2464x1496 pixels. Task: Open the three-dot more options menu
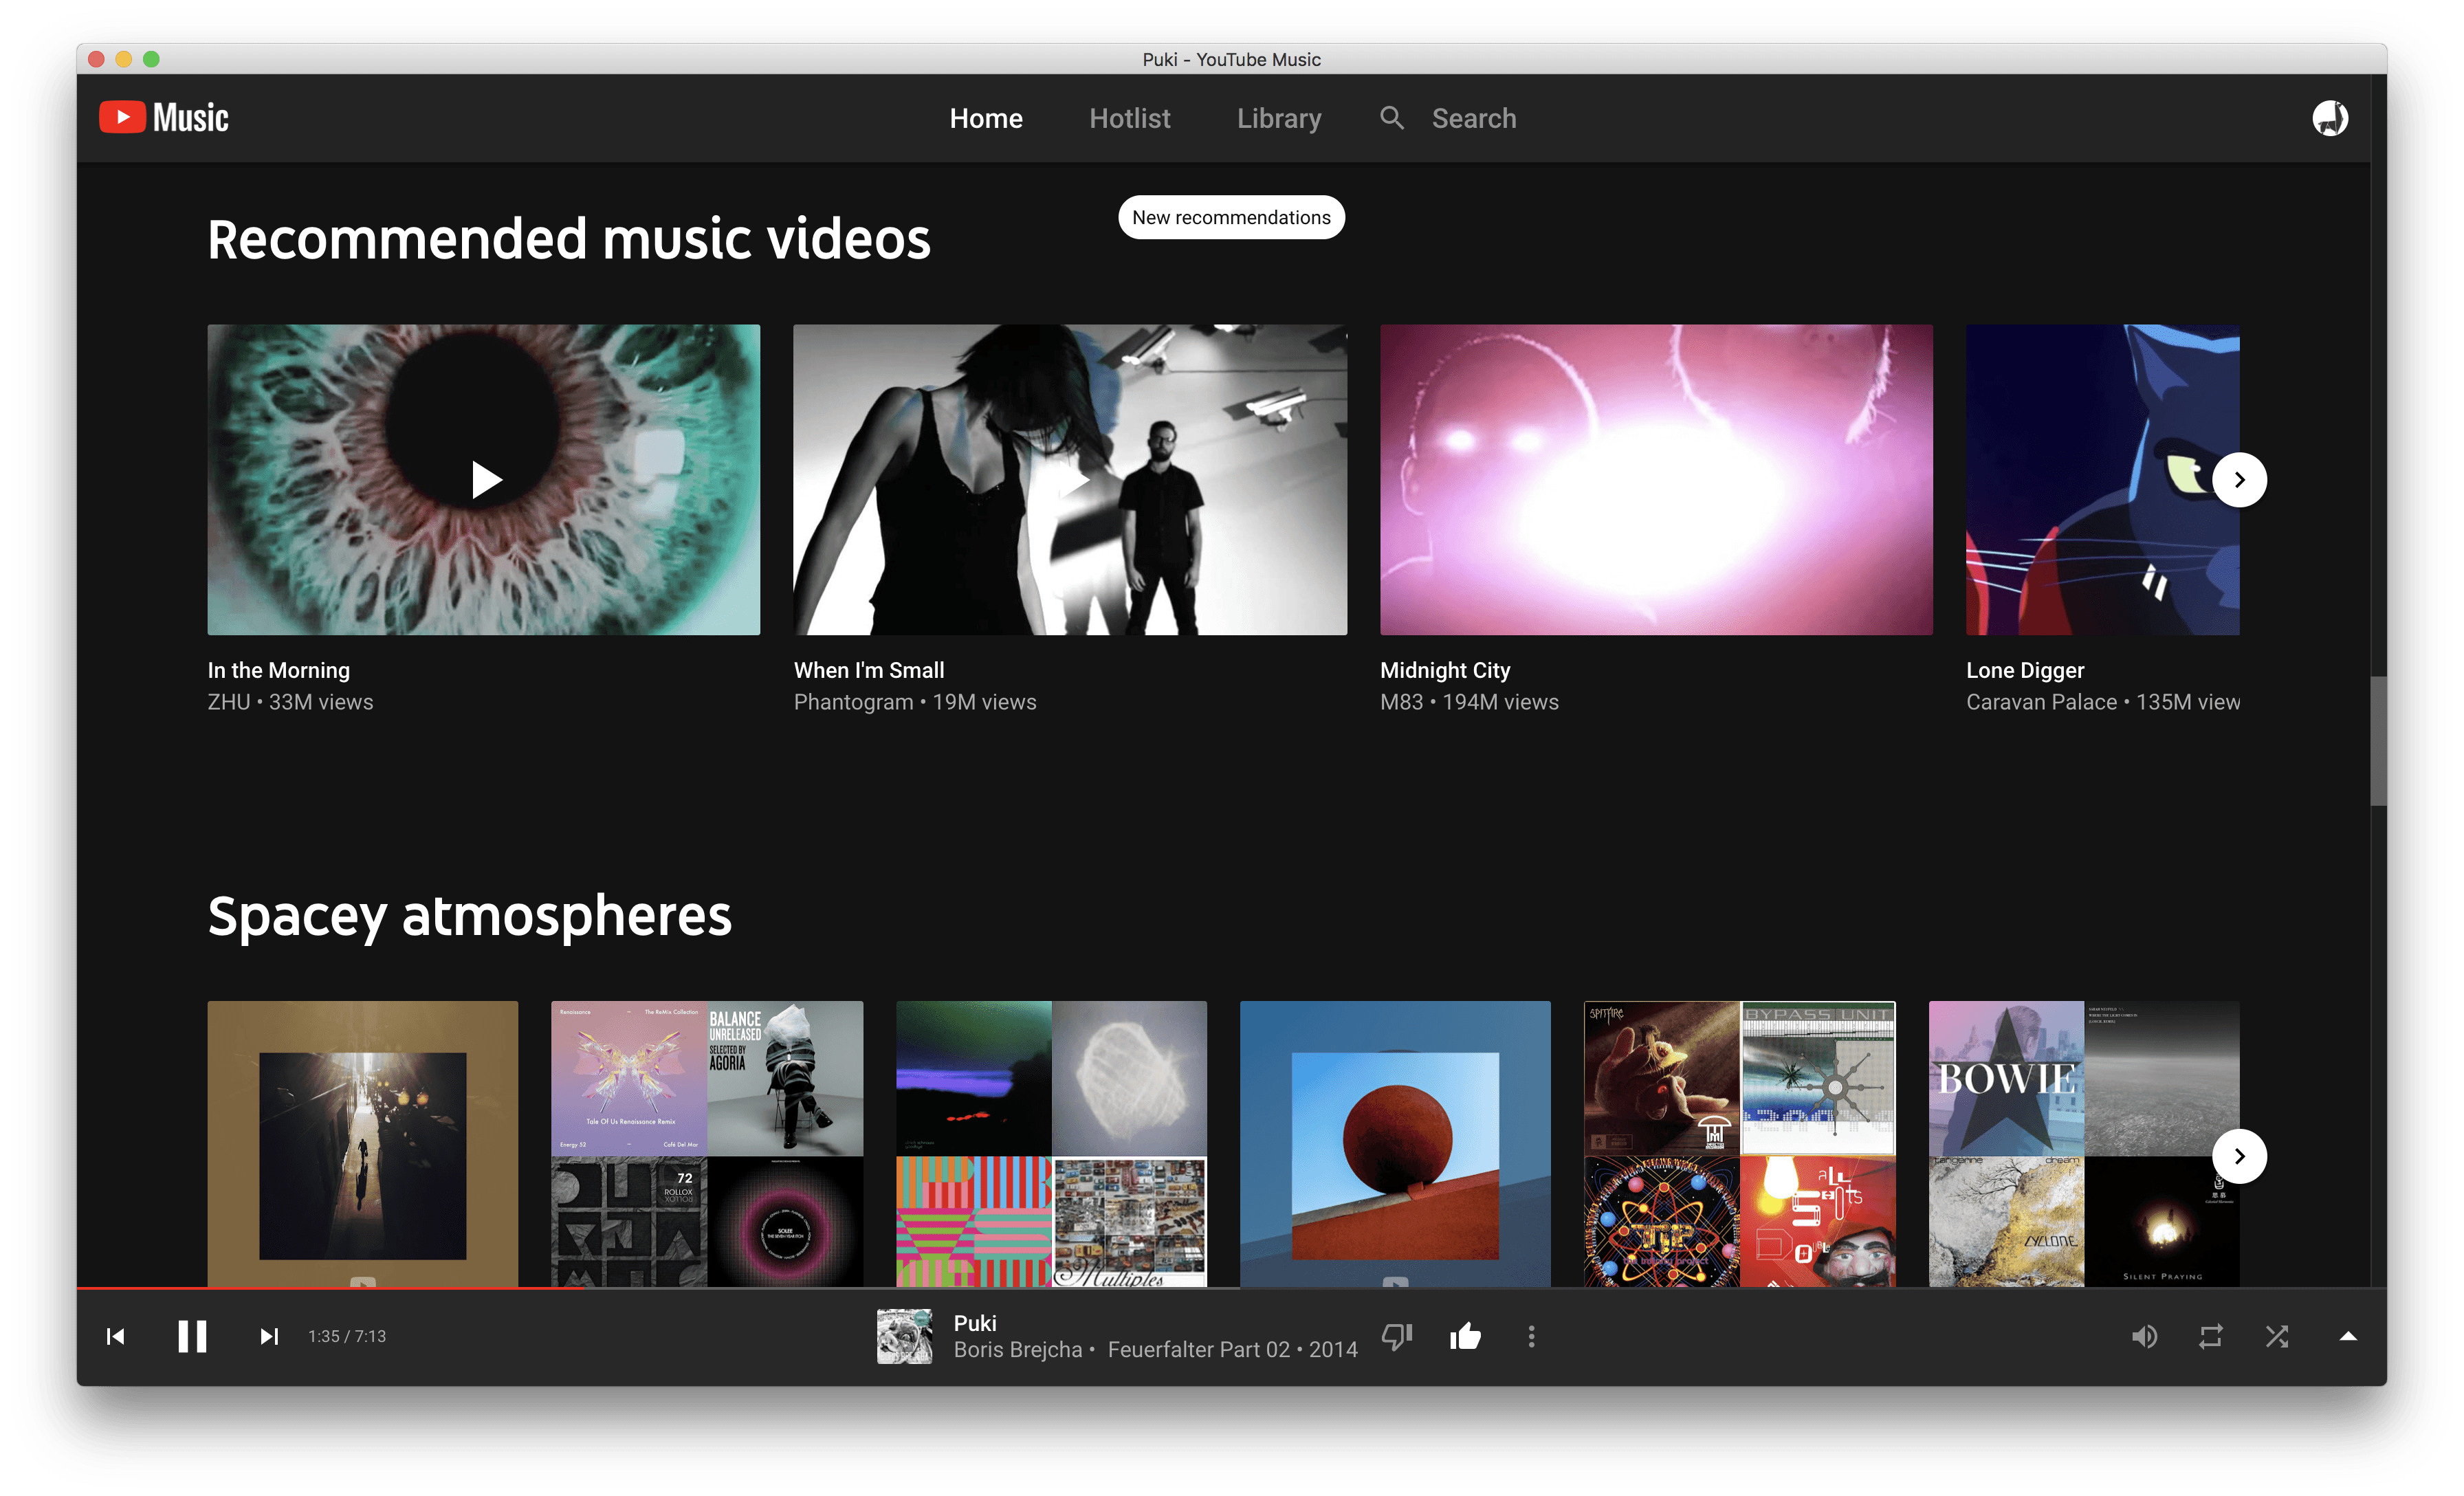1531,1336
